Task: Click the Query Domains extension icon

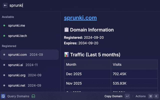Action: (3, 96)
